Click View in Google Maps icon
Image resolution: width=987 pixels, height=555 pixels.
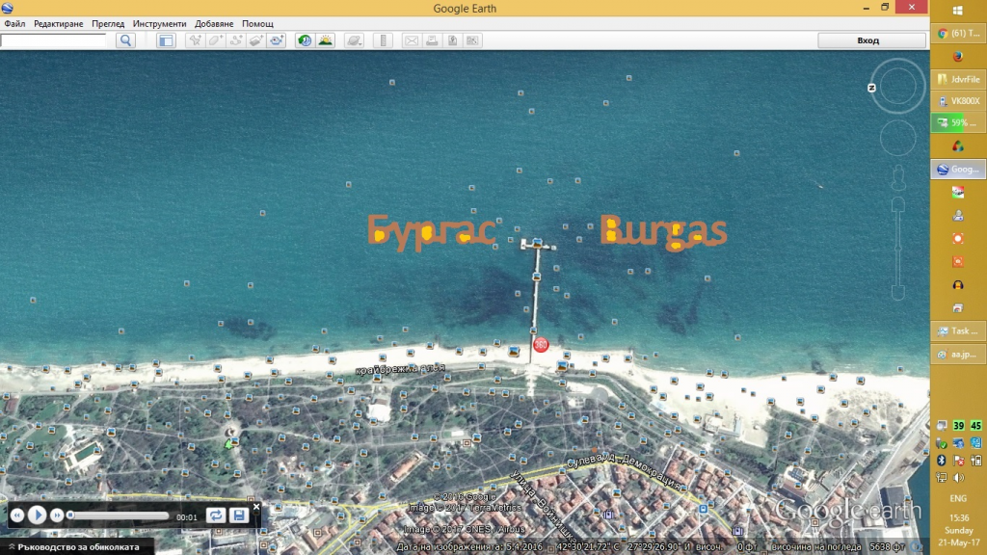(x=472, y=40)
